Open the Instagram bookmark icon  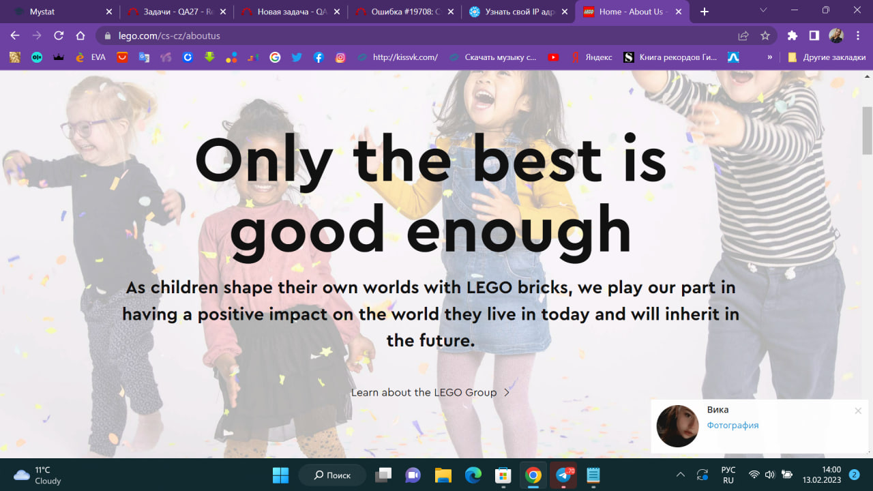pyautogui.click(x=340, y=57)
